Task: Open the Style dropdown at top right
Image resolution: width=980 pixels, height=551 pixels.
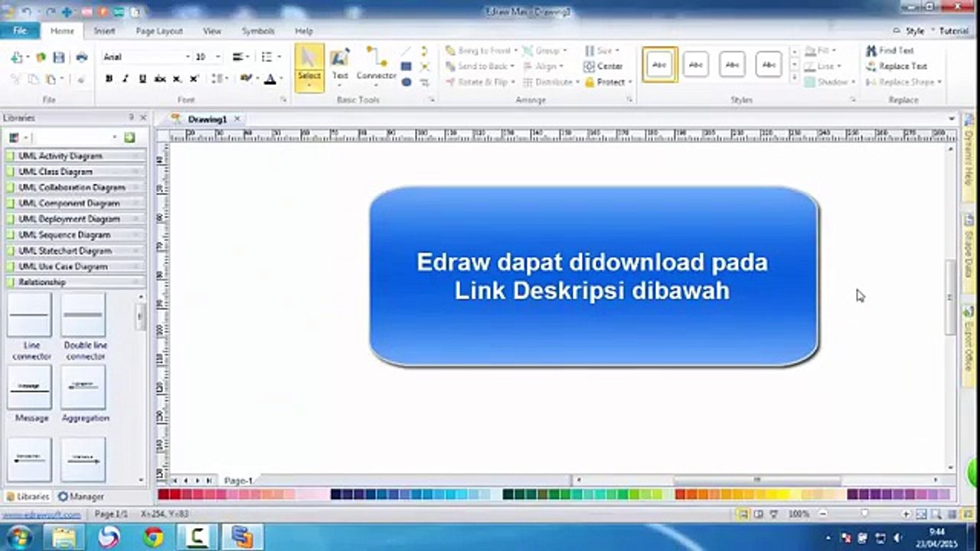Action: [x=920, y=31]
